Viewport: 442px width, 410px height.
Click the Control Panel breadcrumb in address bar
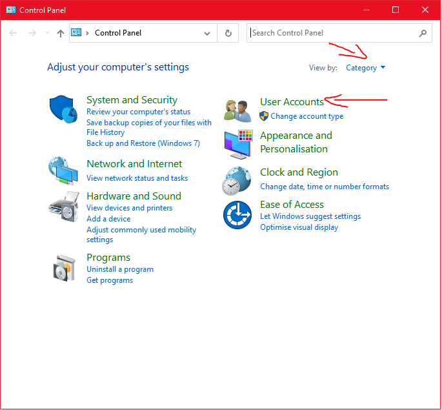[x=118, y=33]
